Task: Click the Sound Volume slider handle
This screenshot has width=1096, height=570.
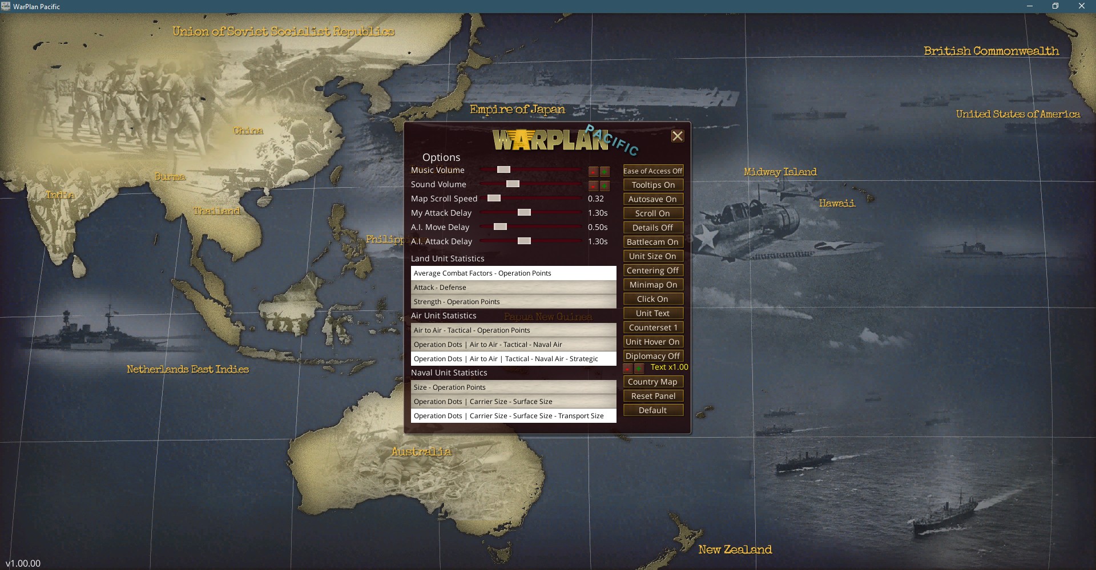Action: pyautogui.click(x=513, y=184)
